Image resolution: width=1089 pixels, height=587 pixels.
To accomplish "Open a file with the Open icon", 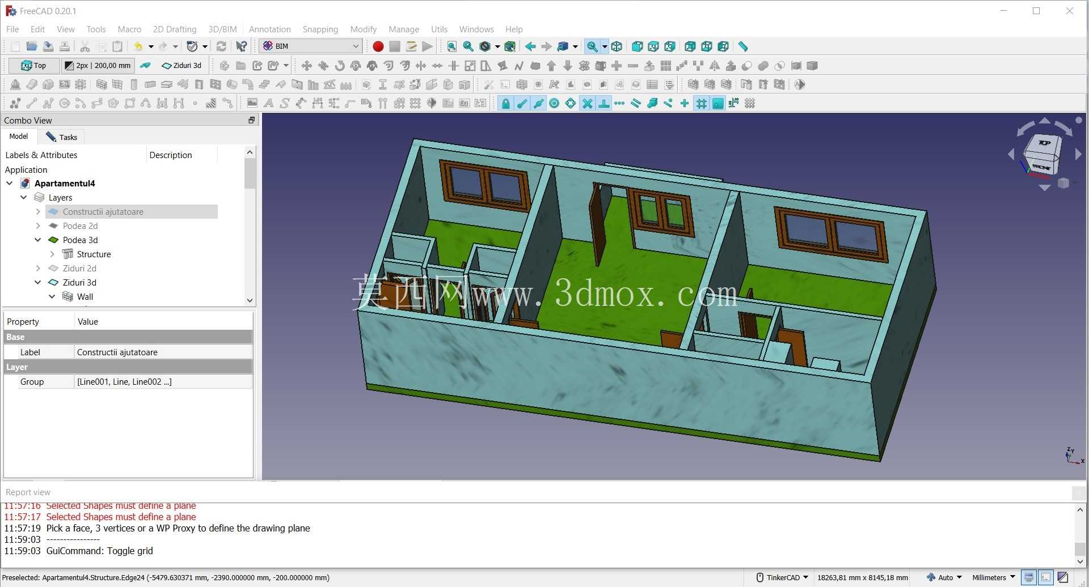I will pos(32,46).
